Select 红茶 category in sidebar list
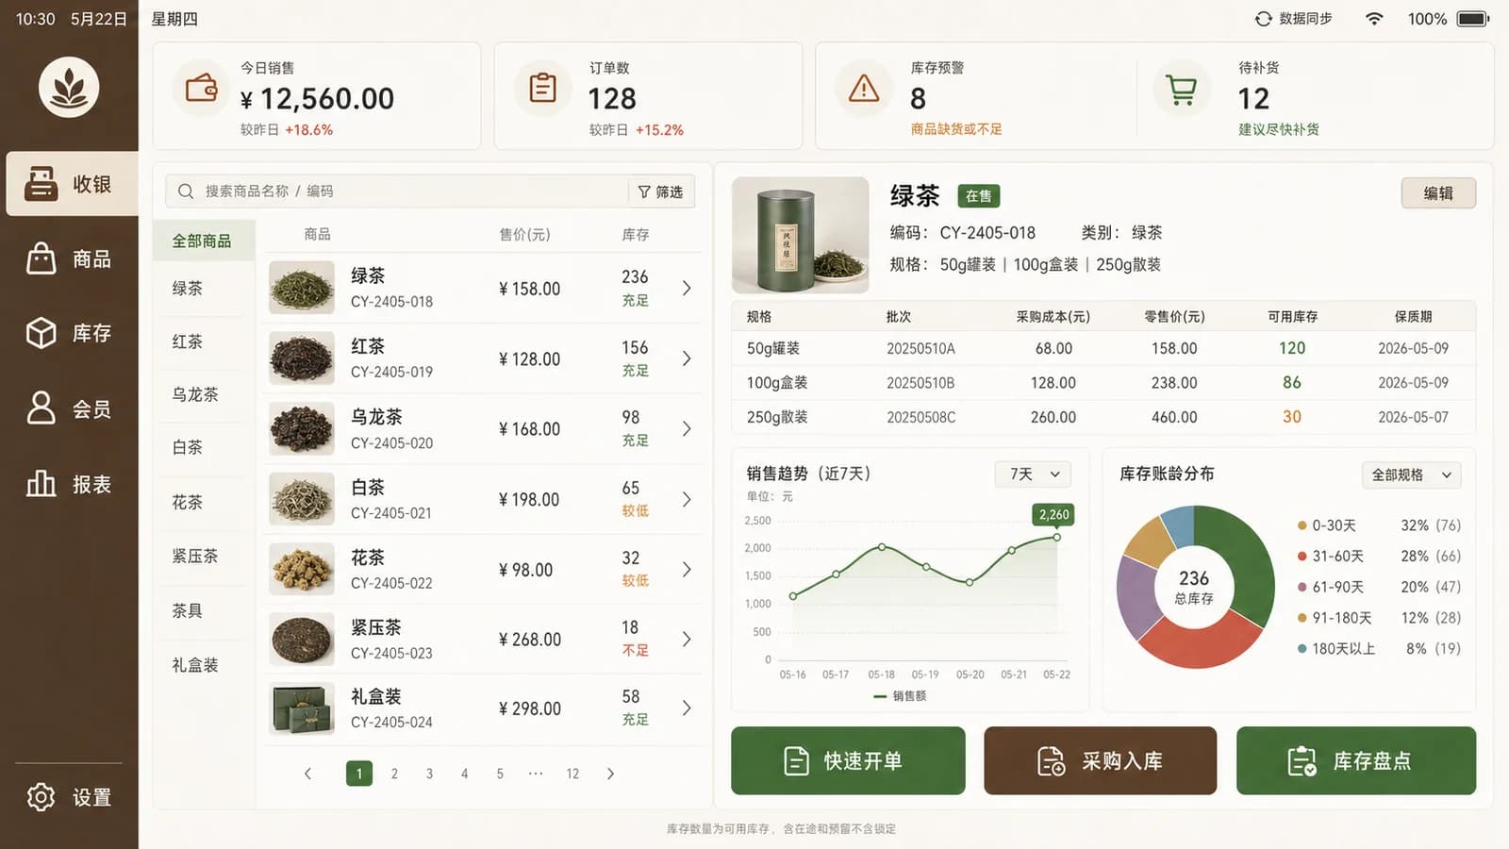 (188, 341)
